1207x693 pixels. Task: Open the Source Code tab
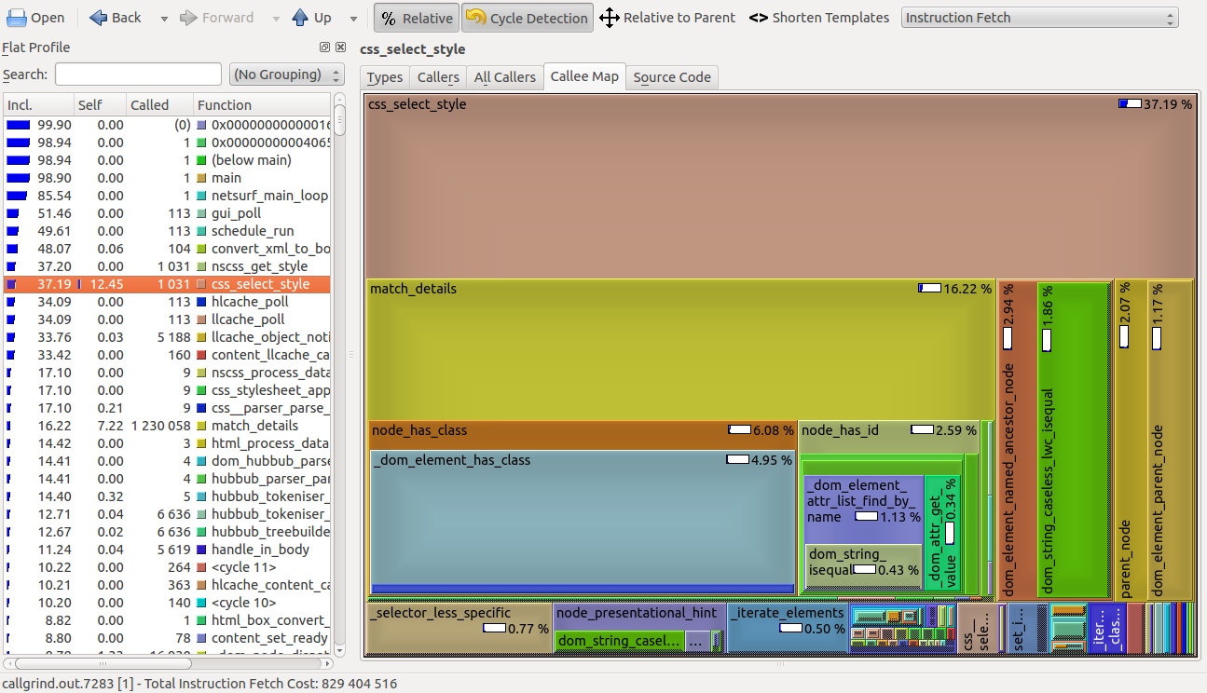click(672, 77)
